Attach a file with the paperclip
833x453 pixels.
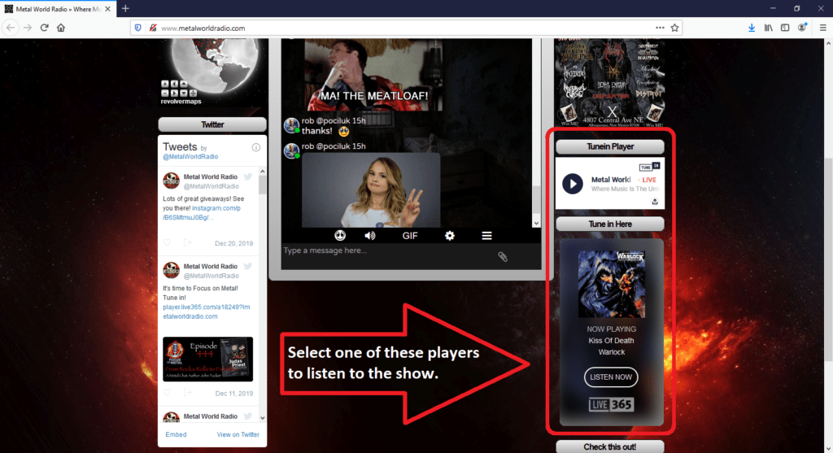(x=503, y=257)
